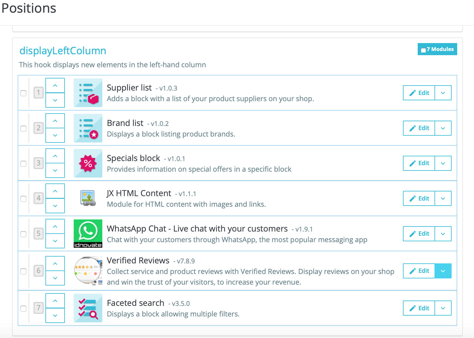Screen dimensions: 474x338
Task: Move WhatsApp Chat up one position
Action: 55,227
